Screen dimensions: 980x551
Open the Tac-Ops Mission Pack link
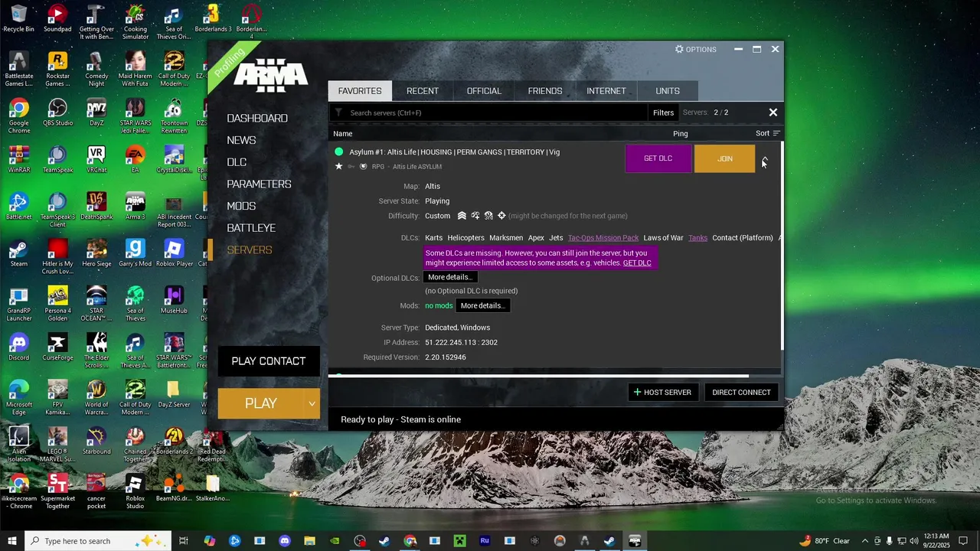(603, 238)
